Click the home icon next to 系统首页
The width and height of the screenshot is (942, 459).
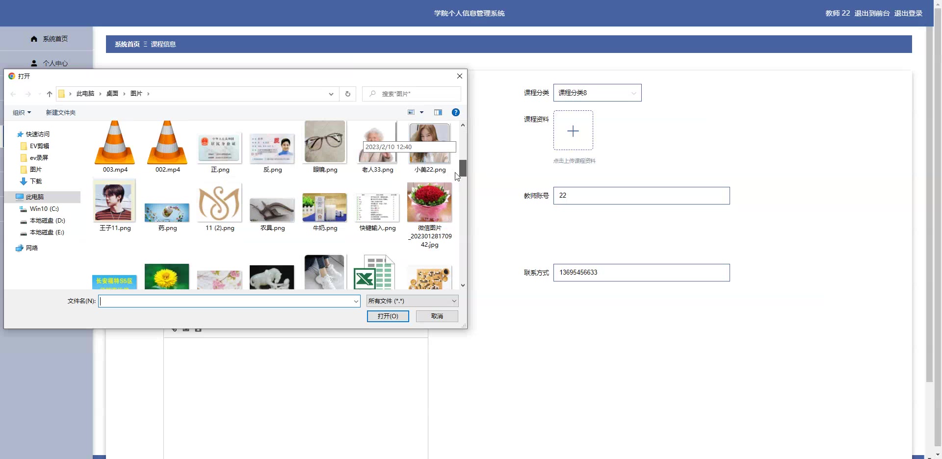click(x=34, y=39)
